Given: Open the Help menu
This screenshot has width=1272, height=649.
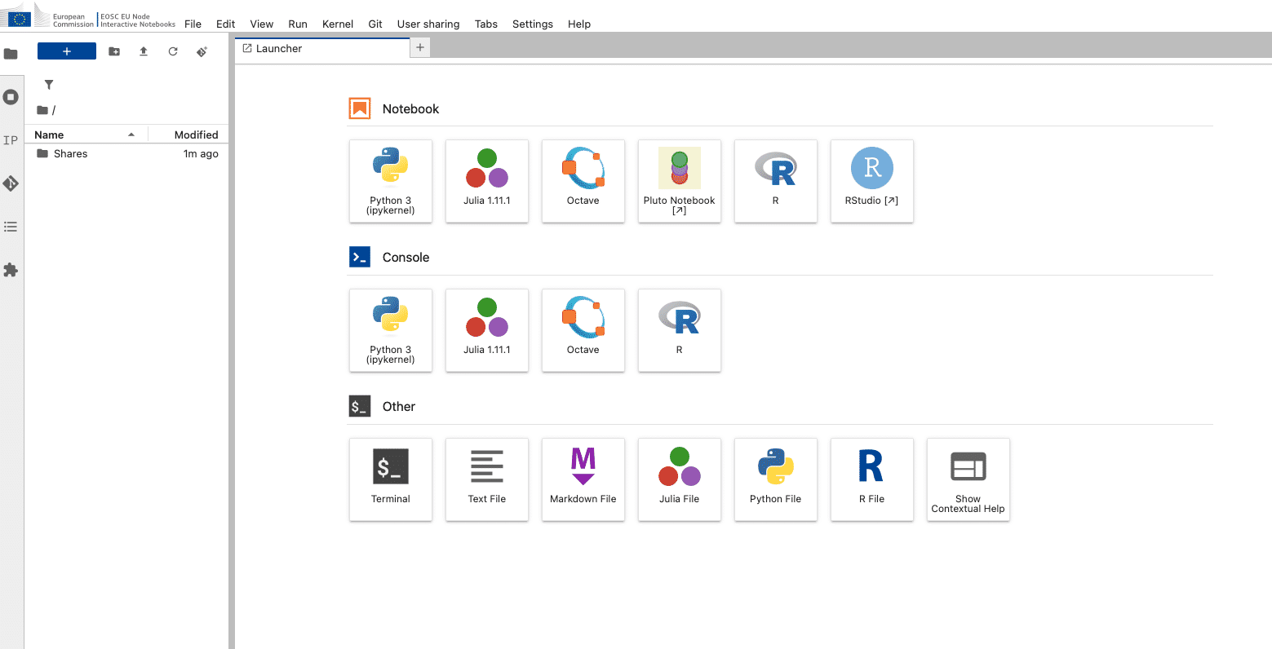Looking at the screenshot, I should [579, 24].
